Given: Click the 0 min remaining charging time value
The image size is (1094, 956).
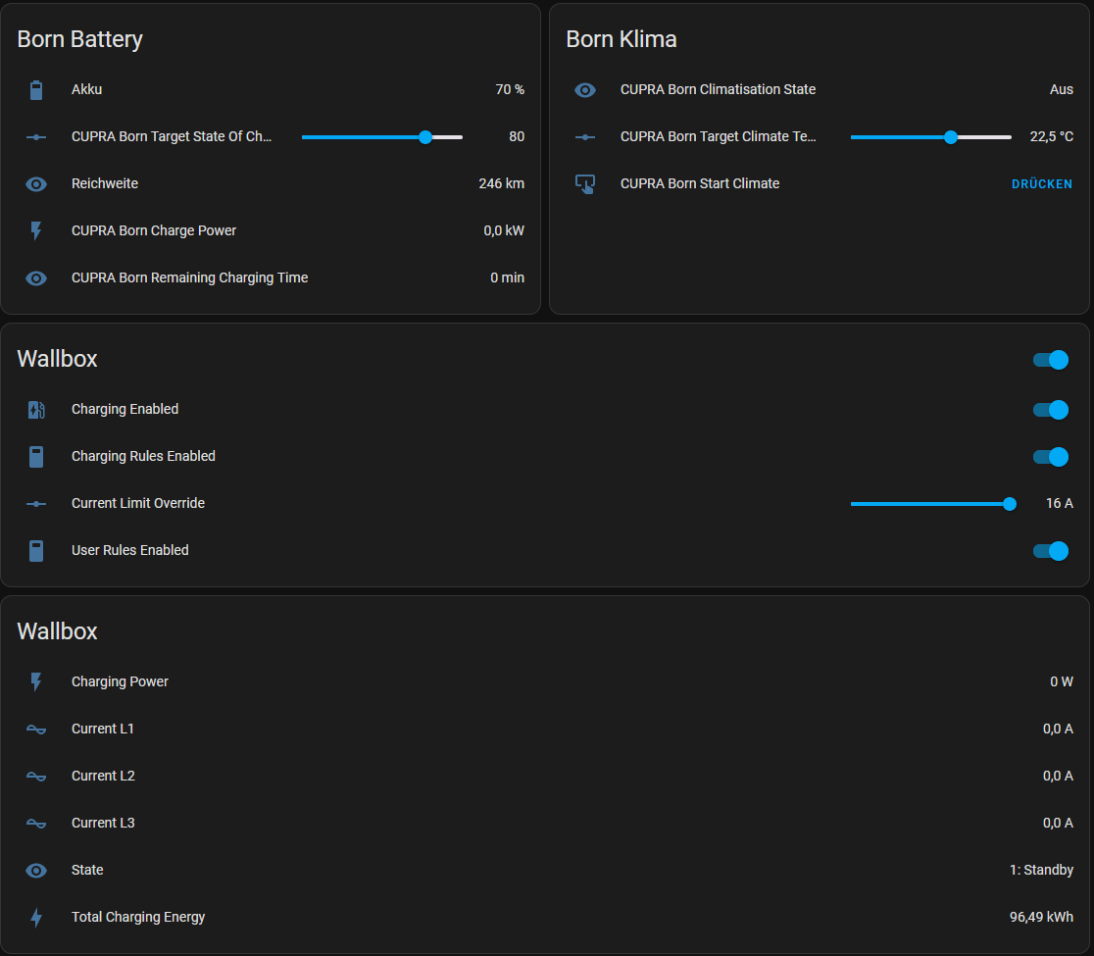Looking at the screenshot, I should coord(507,278).
